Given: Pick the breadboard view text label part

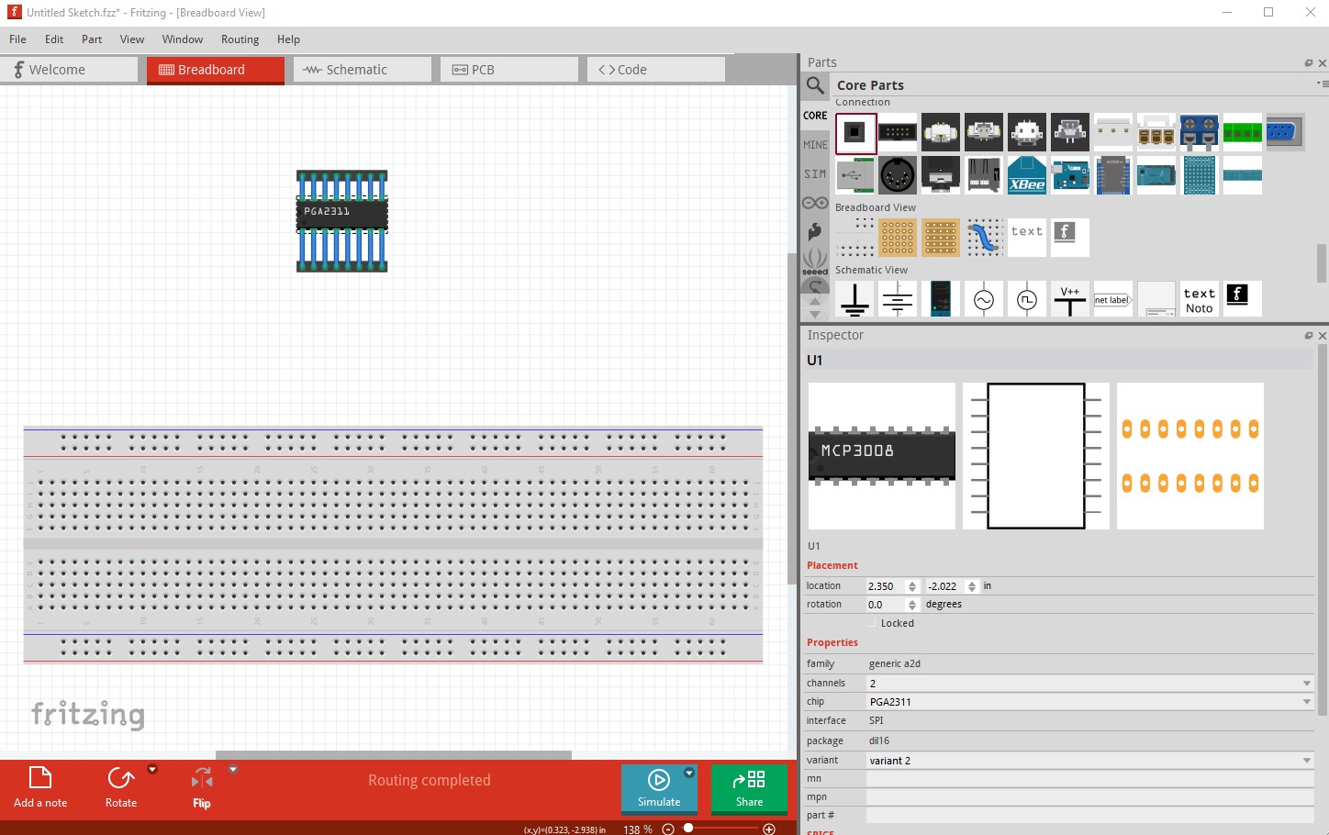Looking at the screenshot, I should [x=1027, y=237].
